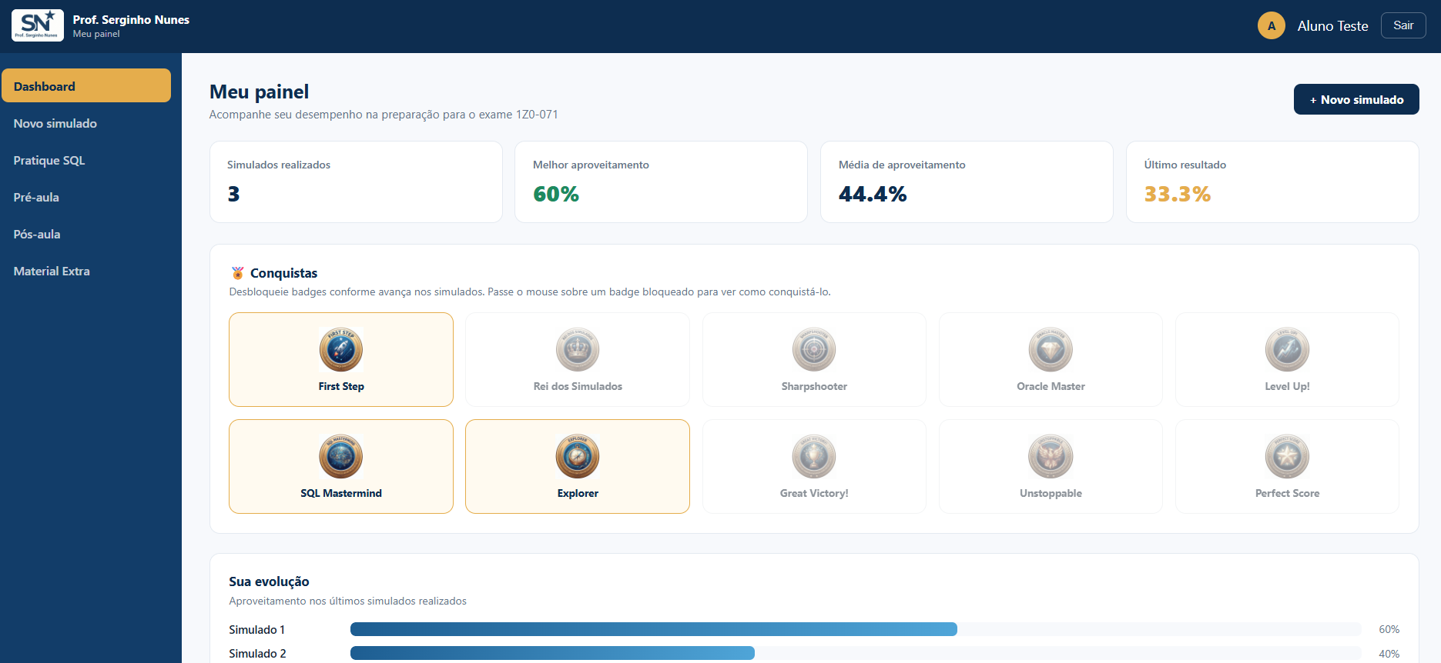
Task: Click the Melhor aproveitamento stat card
Action: click(661, 182)
